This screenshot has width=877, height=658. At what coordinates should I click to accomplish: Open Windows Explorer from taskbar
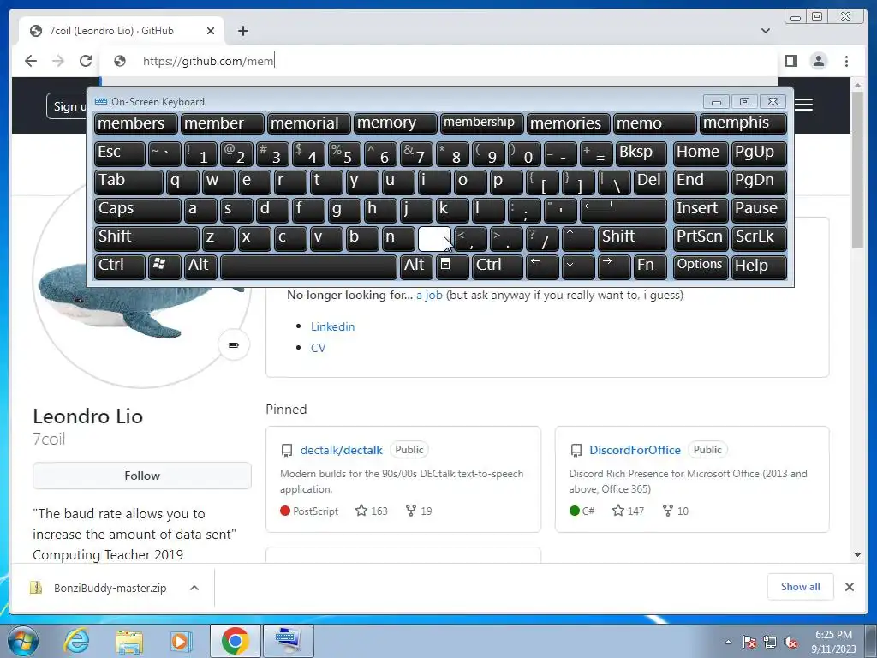(129, 641)
